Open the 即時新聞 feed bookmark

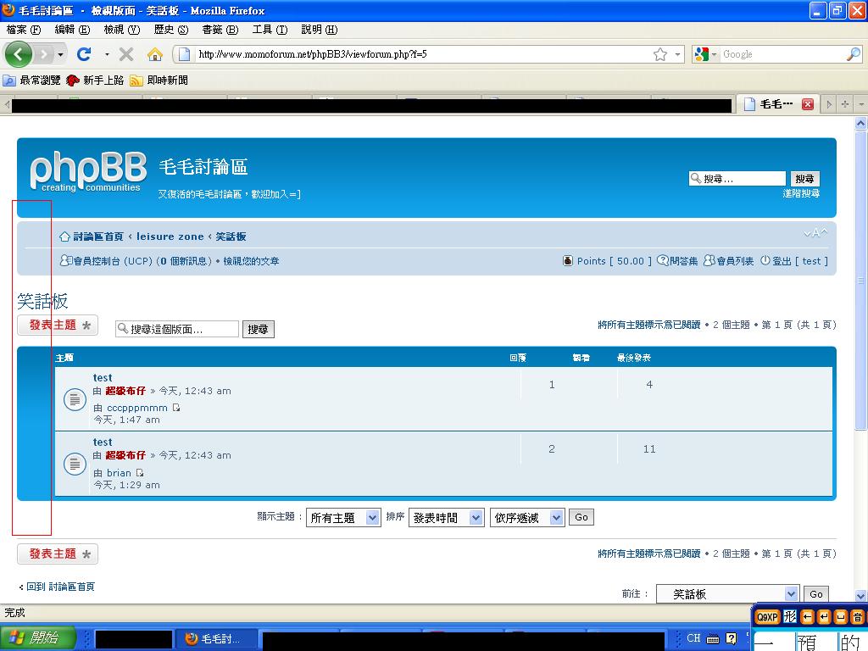tap(159, 81)
